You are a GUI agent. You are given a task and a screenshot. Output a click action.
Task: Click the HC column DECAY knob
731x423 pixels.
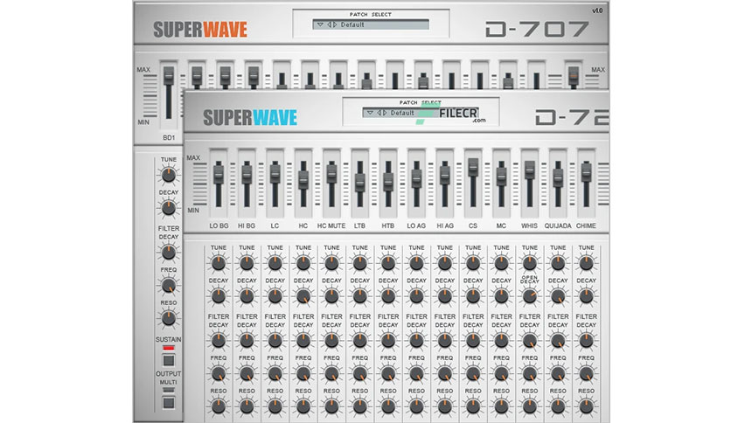coord(303,296)
